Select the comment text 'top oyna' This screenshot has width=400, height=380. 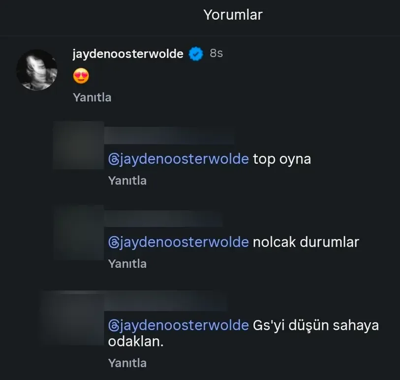pos(282,158)
